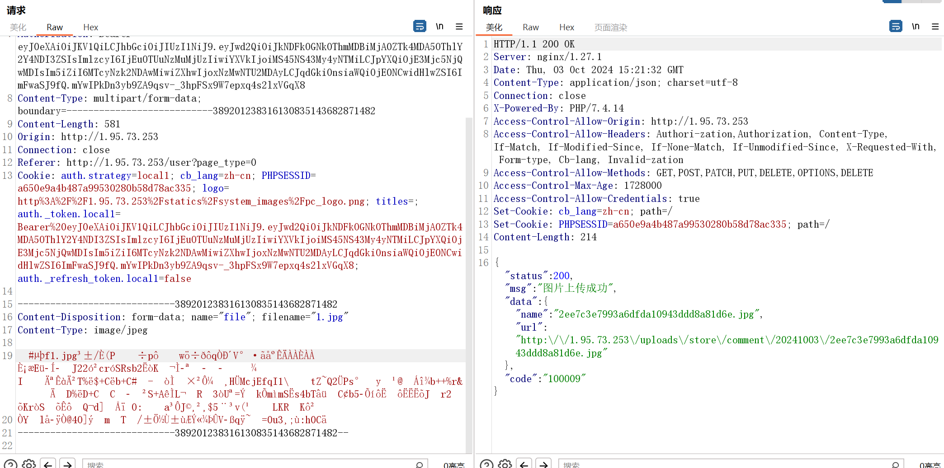Open help icon below request panel
The width and height of the screenshot is (944, 468).
(x=11, y=464)
